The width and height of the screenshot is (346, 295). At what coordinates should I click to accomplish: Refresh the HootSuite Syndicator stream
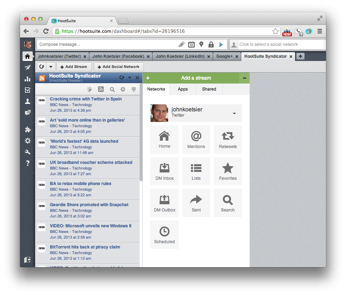(122, 78)
